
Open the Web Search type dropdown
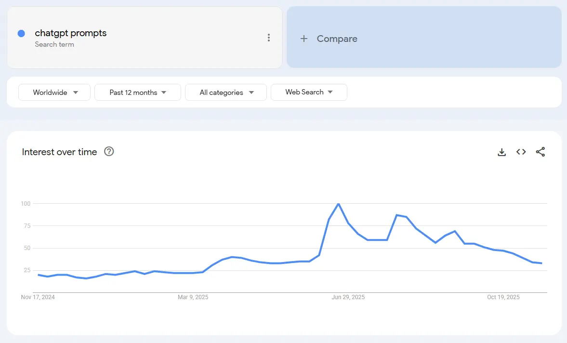[309, 92]
